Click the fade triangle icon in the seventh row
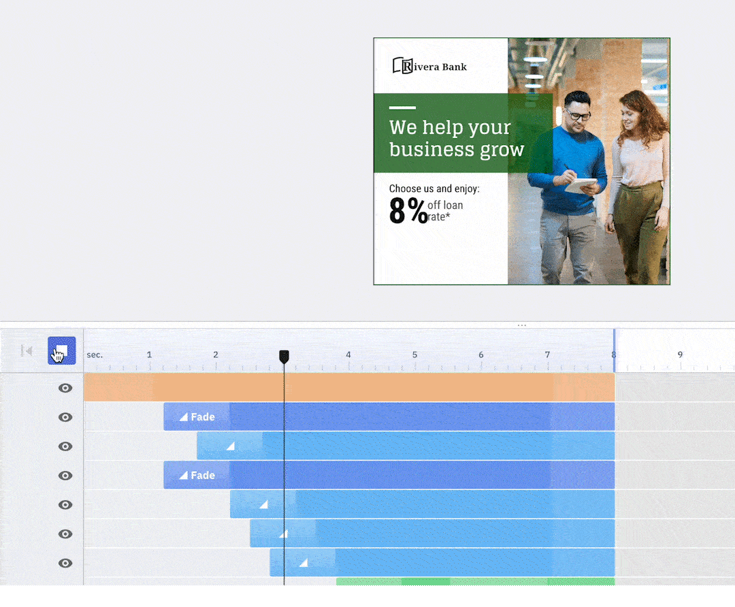This screenshot has width=735, height=607. [304, 563]
